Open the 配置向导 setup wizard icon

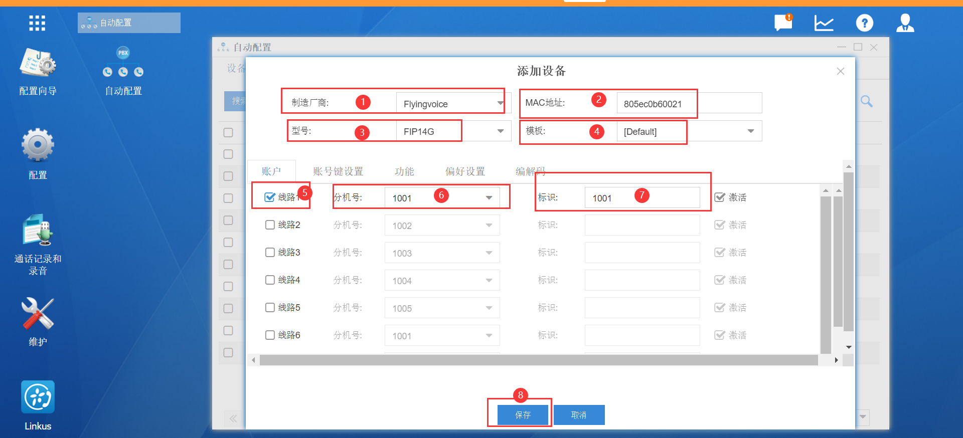tap(38, 63)
